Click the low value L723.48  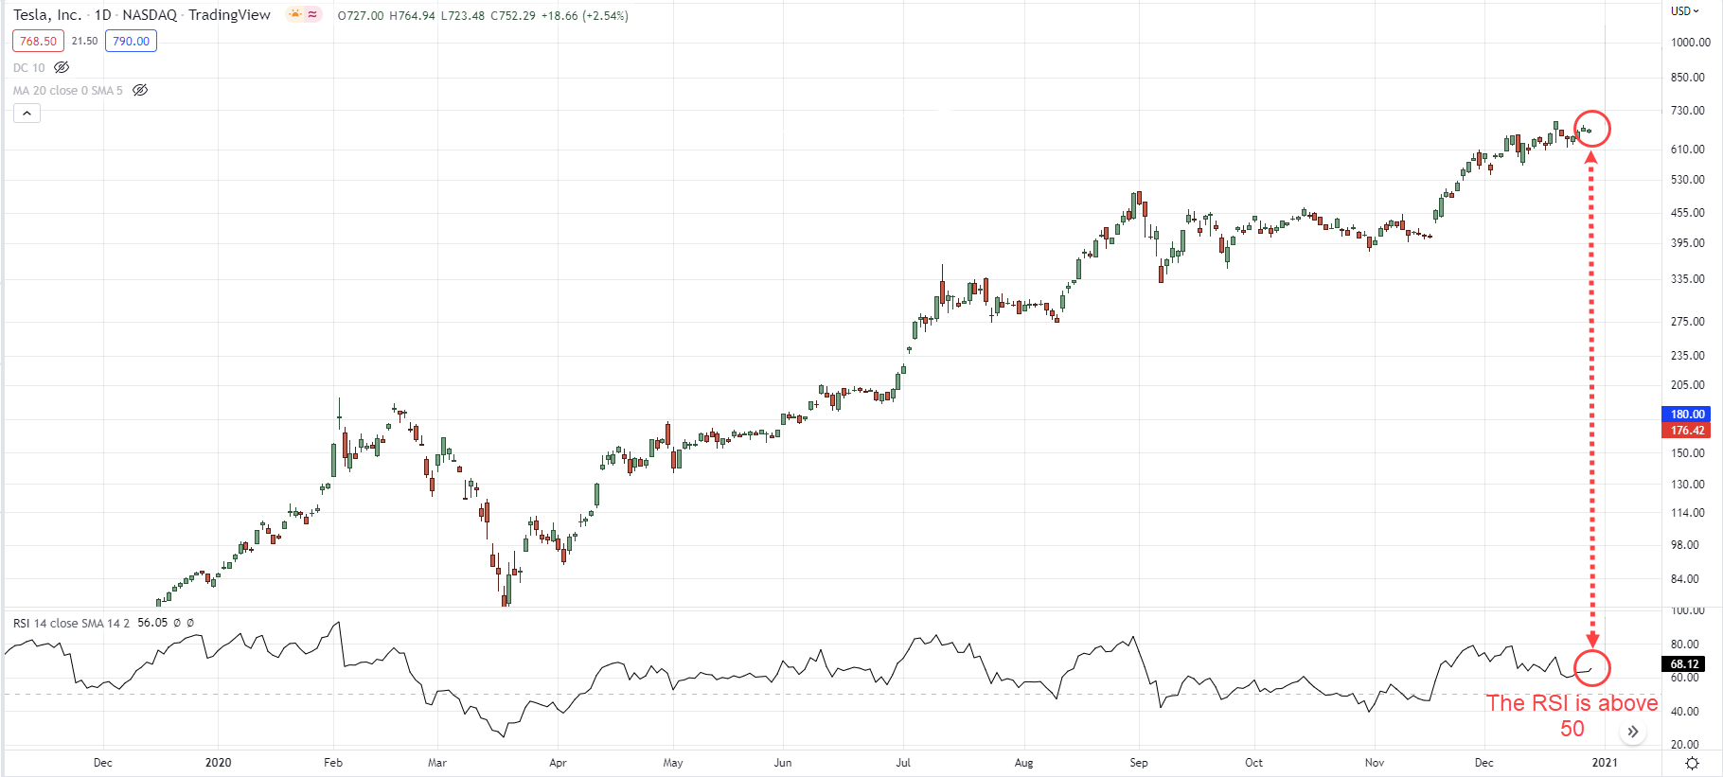click(463, 15)
